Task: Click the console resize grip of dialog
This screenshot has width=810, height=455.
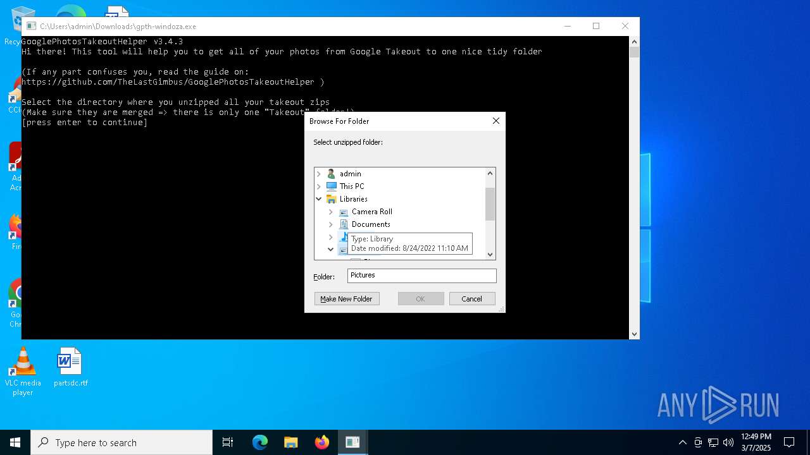Action: [x=501, y=309]
